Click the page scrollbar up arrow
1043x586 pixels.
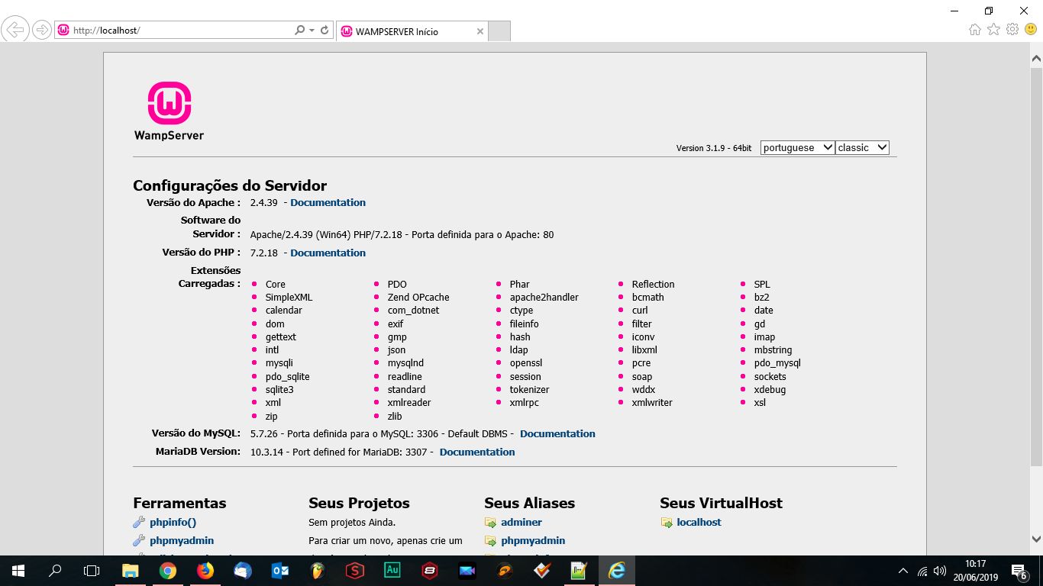[x=1036, y=58]
